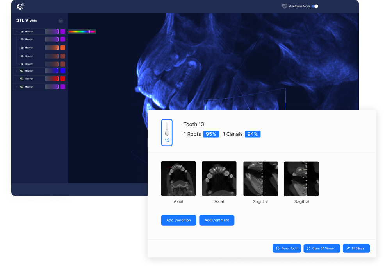Click the orange row opacity slider
The image size is (385, 268).
pyautogui.click(x=52, y=48)
